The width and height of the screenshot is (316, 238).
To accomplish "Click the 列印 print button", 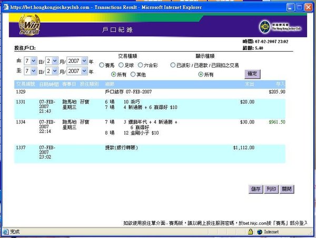I will [x=271, y=189].
